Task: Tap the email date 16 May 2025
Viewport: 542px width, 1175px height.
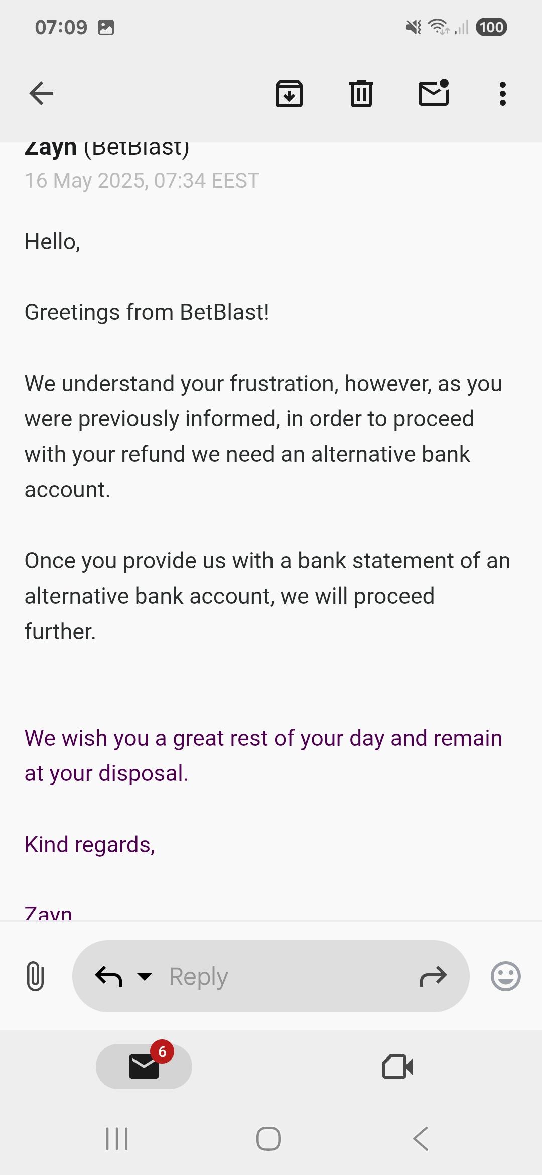Action: pyautogui.click(x=142, y=181)
